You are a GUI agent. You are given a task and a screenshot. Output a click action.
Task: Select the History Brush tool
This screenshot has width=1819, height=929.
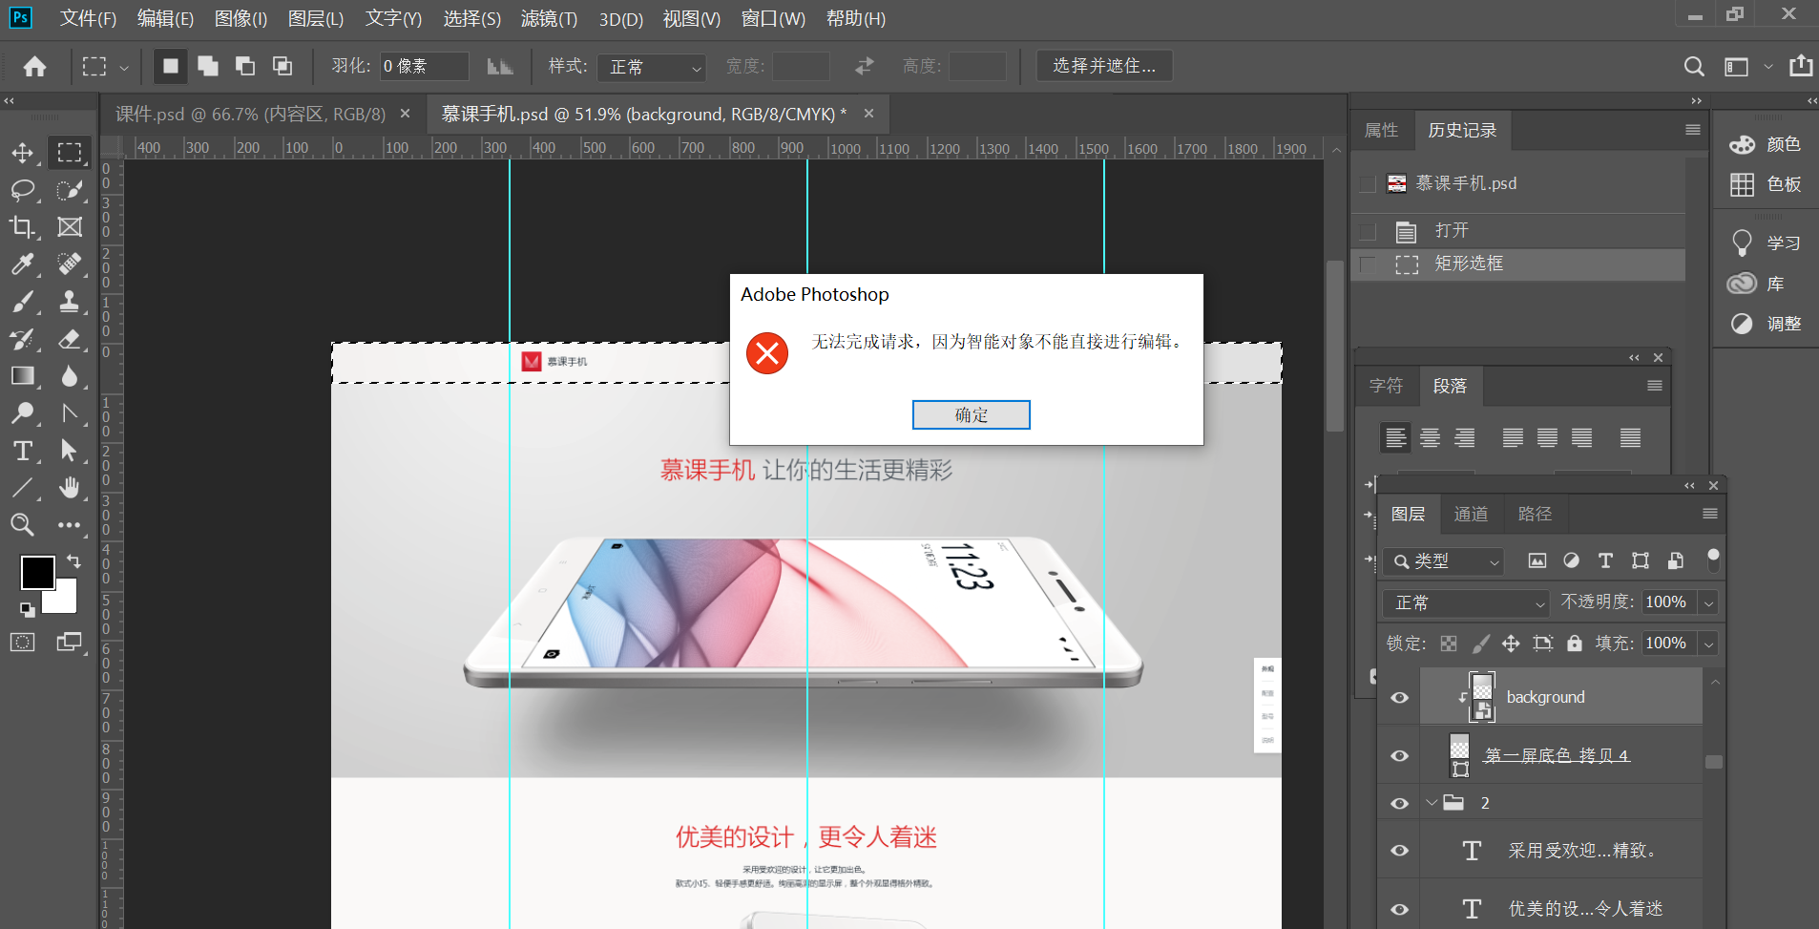(23, 339)
